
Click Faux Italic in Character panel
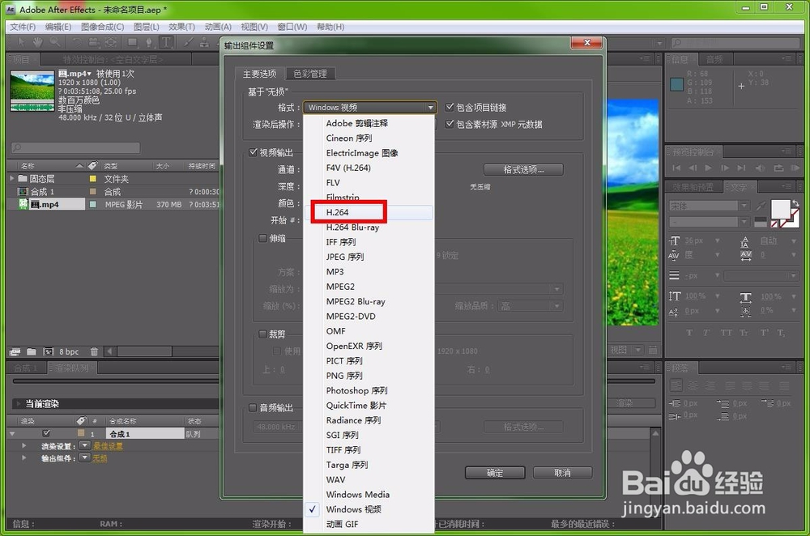(706, 333)
